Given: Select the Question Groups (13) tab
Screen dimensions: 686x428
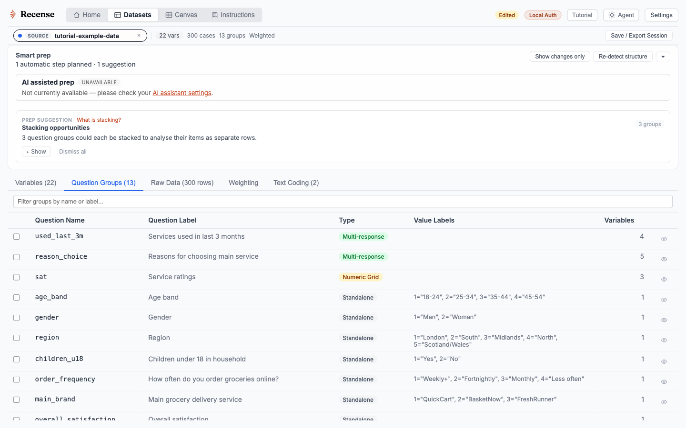Looking at the screenshot, I should [103, 183].
